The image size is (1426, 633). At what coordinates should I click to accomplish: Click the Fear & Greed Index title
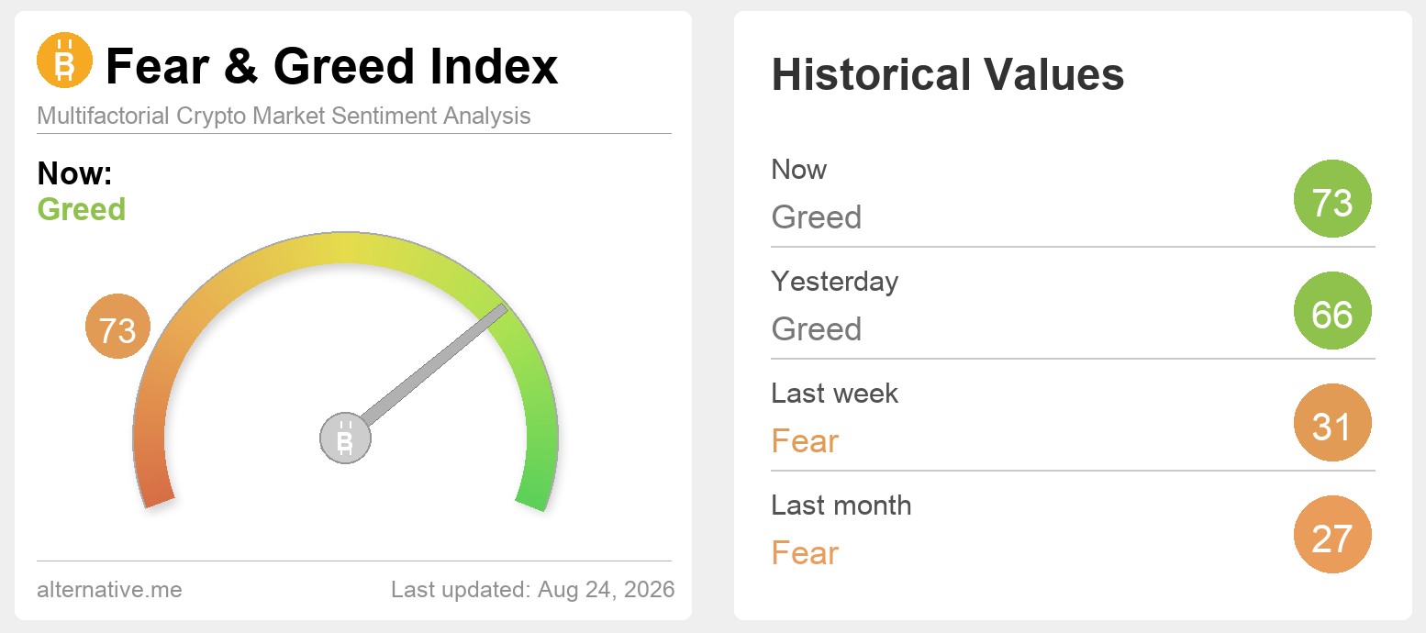point(331,66)
